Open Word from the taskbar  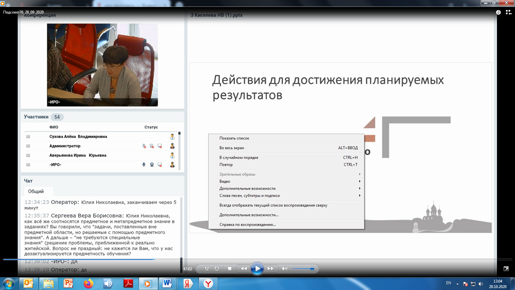pos(168,284)
